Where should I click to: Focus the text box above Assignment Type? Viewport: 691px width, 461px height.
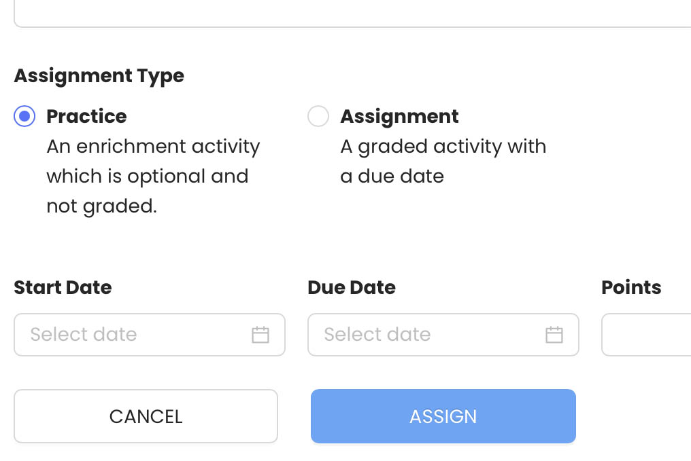pos(352,14)
